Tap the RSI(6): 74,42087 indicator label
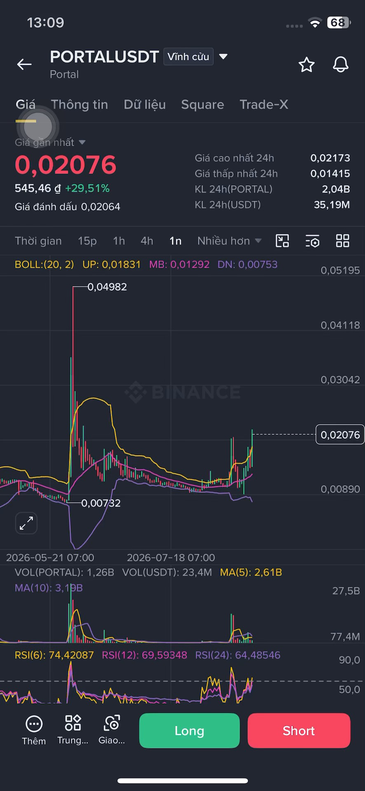The height and width of the screenshot is (791, 365). click(x=54, y=655)
